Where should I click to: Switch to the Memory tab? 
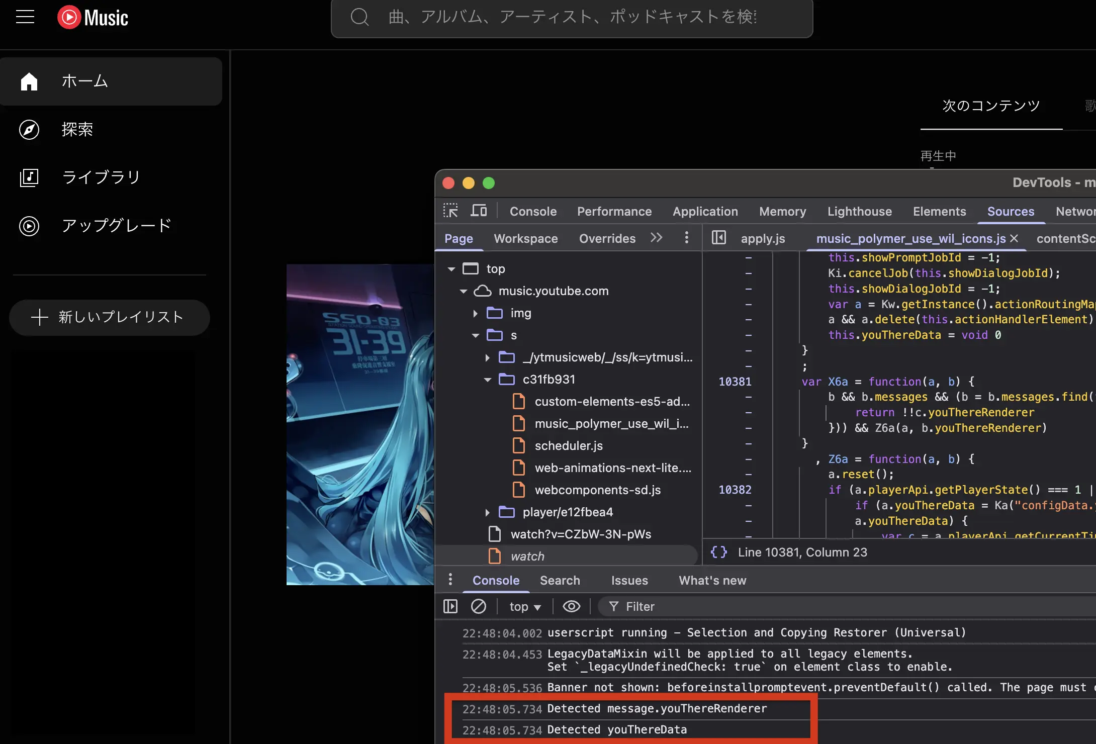[783, 212]
